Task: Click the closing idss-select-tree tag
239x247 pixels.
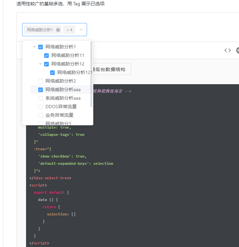Action: pyautogui.click(x=50, y=178)
